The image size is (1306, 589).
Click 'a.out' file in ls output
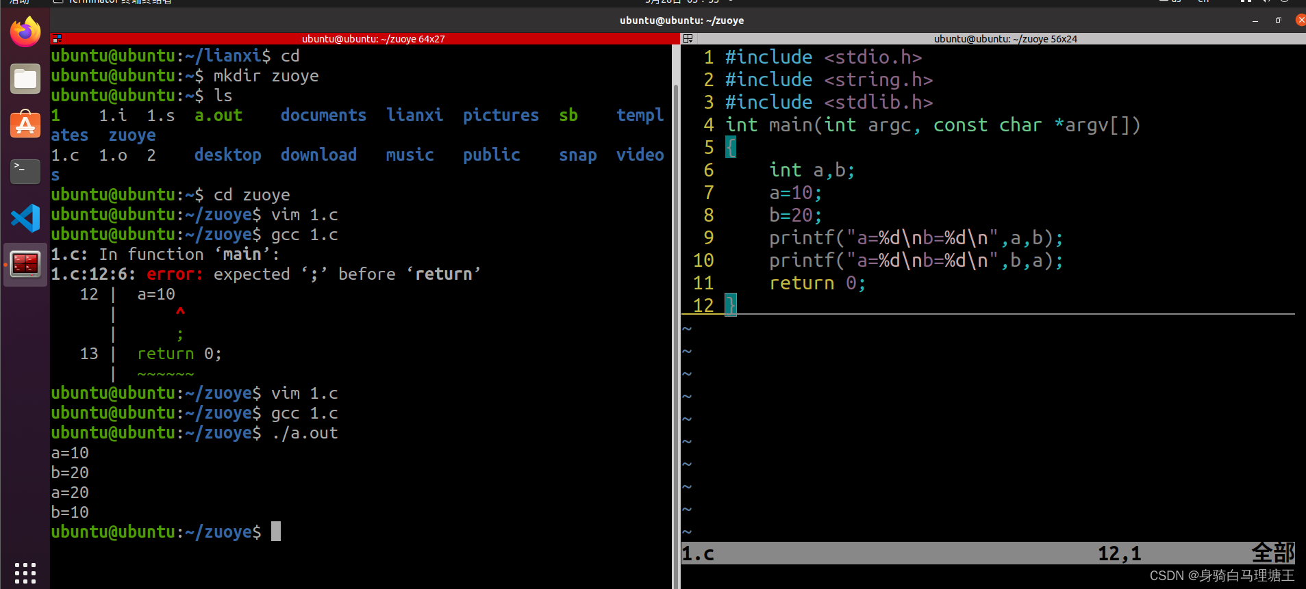[x=218, y=115]
